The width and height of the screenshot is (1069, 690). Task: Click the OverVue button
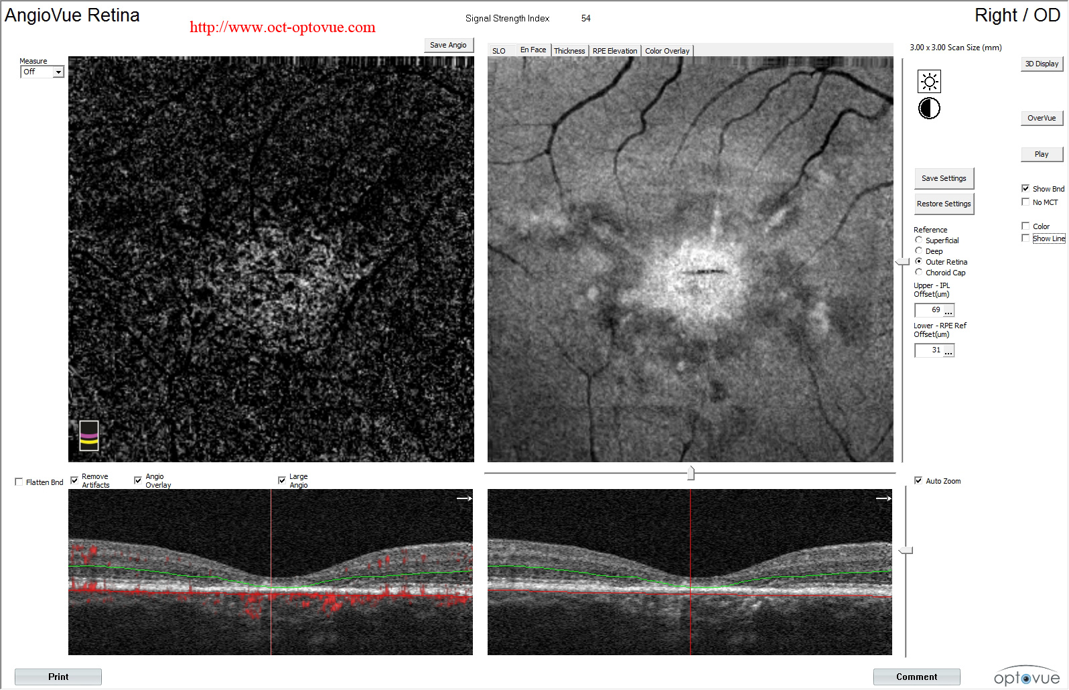(x=1042, y=118)
